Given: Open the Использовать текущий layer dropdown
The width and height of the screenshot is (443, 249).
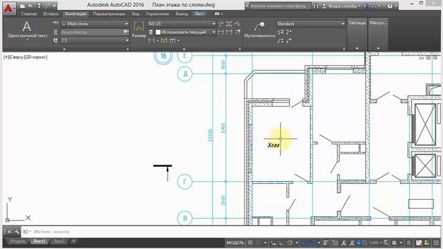Looking at the screenshot, I should click(x=186, y=33).
